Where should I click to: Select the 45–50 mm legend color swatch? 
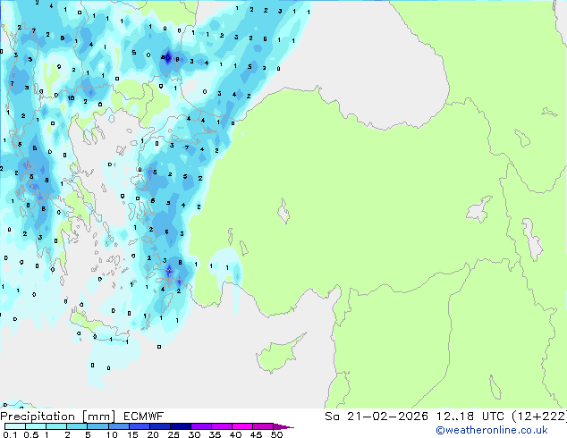[263, 426]
